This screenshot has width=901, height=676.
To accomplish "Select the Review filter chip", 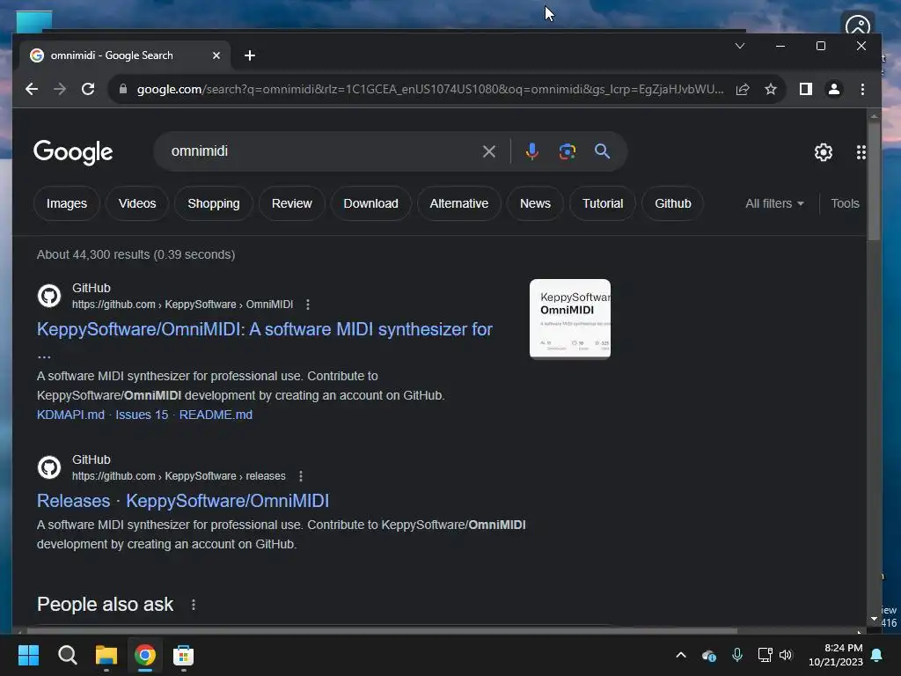I will [292, 203].
